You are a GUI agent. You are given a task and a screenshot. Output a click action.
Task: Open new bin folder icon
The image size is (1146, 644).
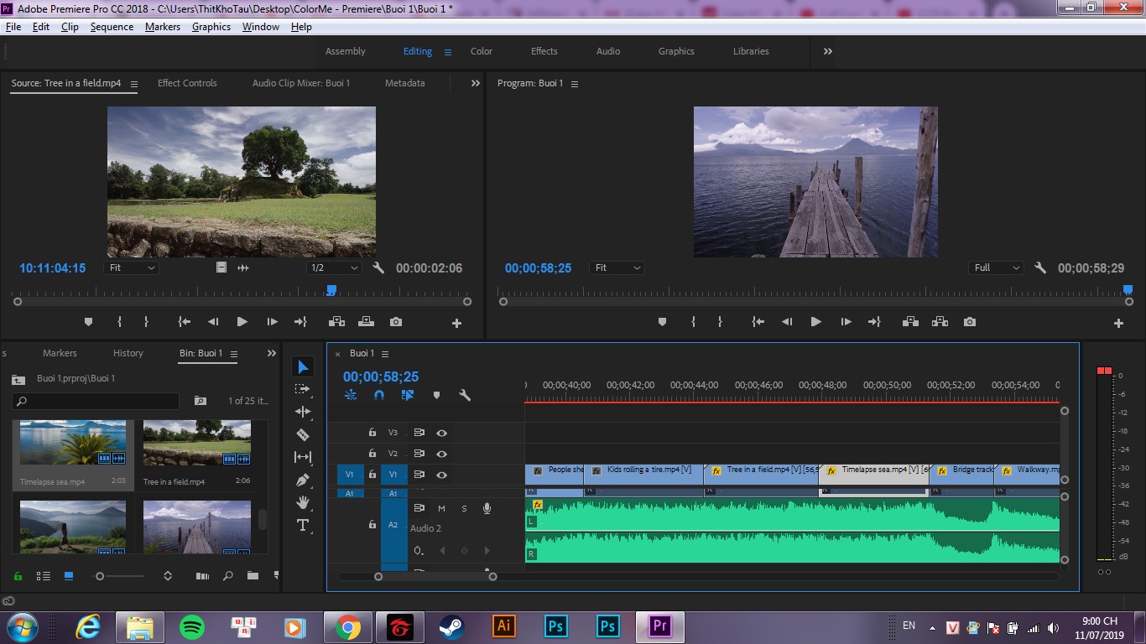click(253, 576)
